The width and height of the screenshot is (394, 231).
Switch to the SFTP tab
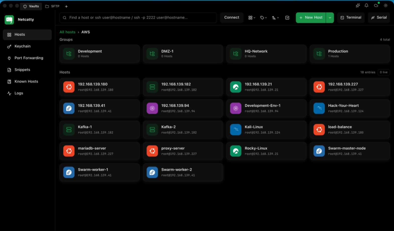(52, 6)
